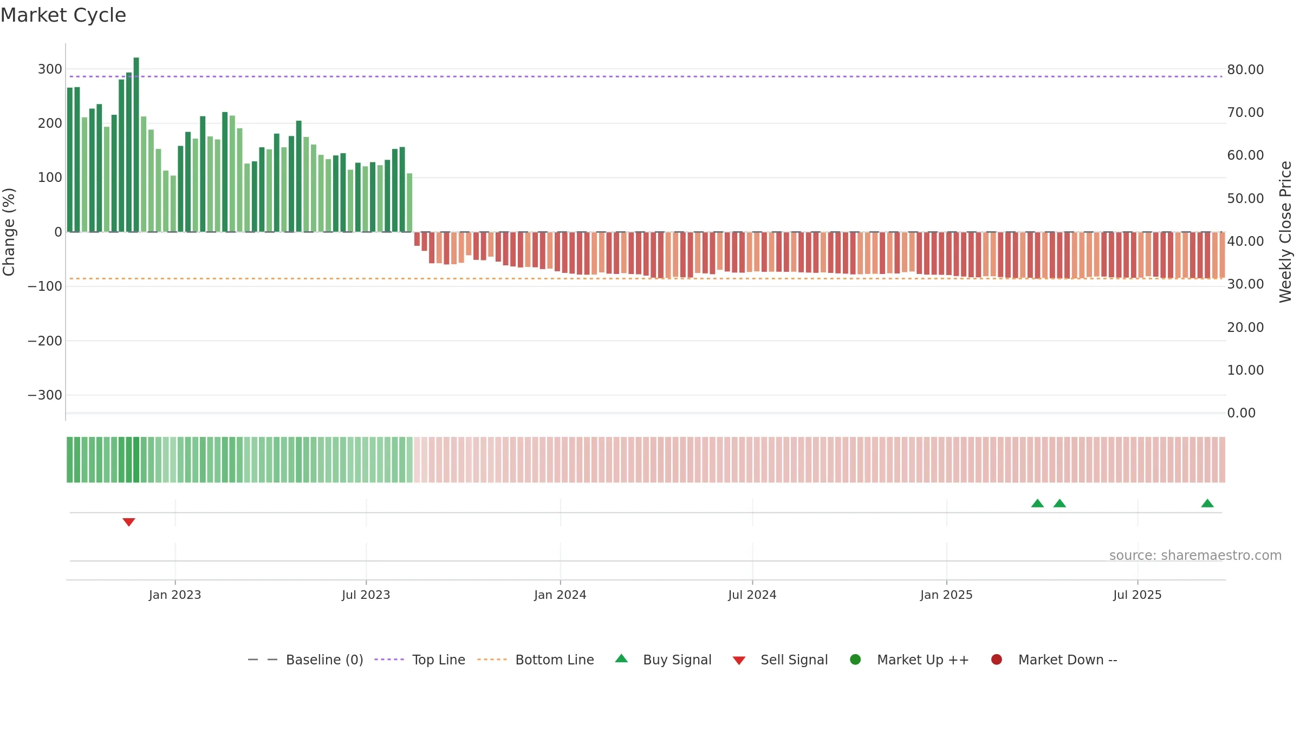The height and width of the screenshot is (731, 1300).
Task: Click the last Buy Signal triangle near Jul 2025
Action: [1207, 503]
